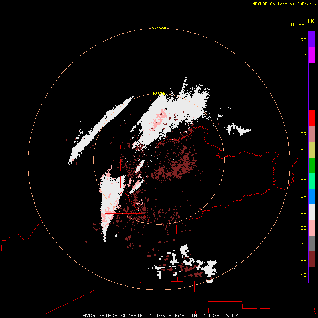Image resolution: width=318 pixels, height=318 pixels.
Task: Select the GR hail legend color
Action: coord(312,134)
